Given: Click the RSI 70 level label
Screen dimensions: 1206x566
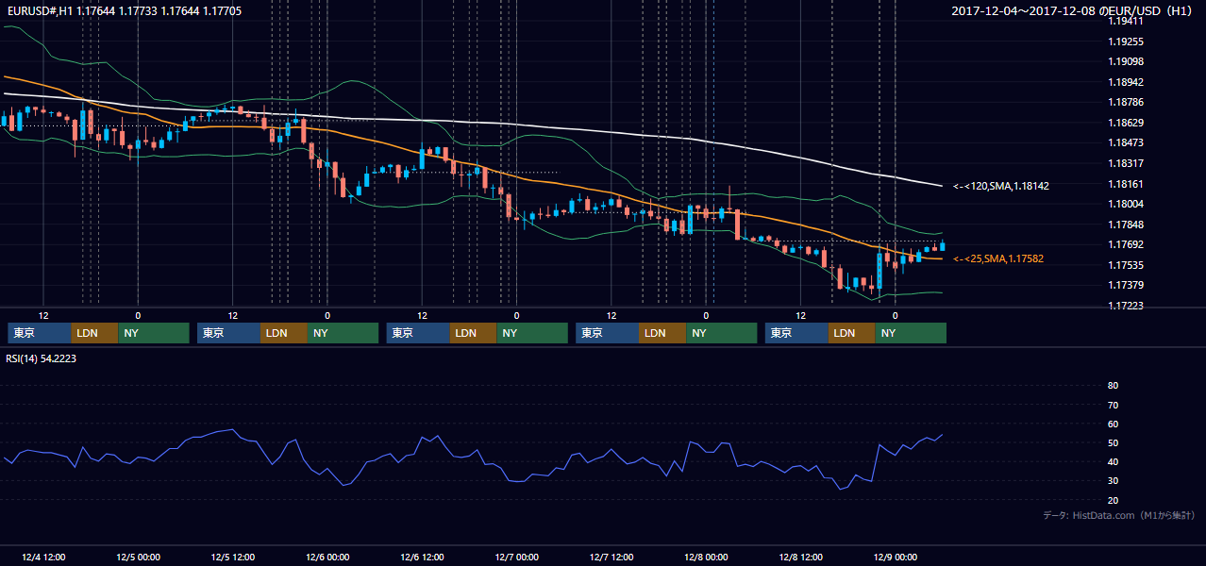Looking at the screenshot, I should click(1113, 405).
